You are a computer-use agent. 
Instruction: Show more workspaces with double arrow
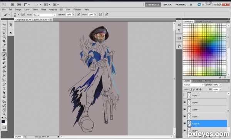pyautogui.click(x=191, y=5)
